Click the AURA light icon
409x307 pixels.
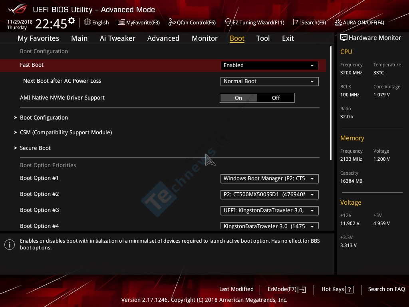338,22
